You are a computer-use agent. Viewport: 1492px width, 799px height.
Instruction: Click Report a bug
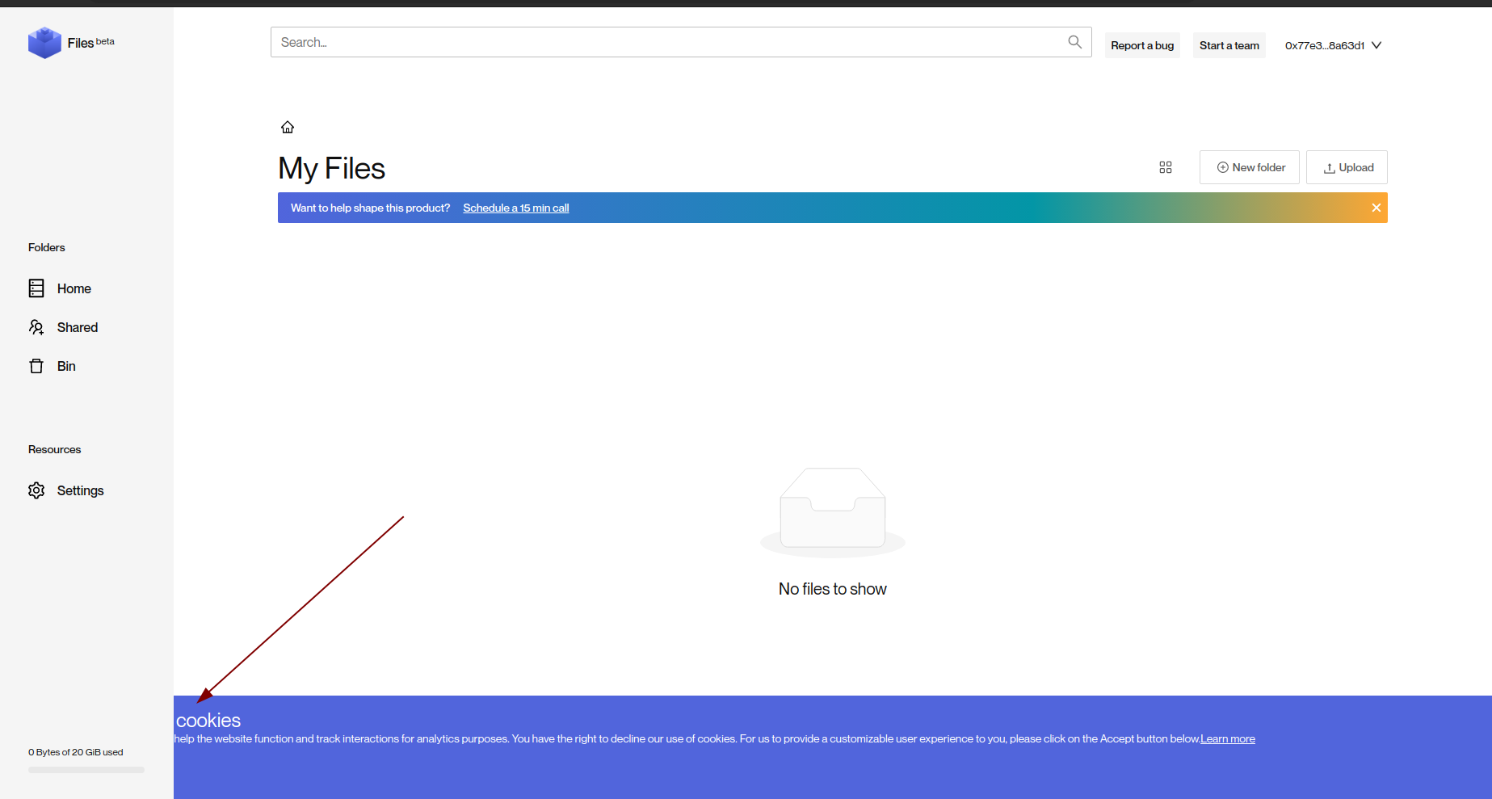[x=1141, y=45]
